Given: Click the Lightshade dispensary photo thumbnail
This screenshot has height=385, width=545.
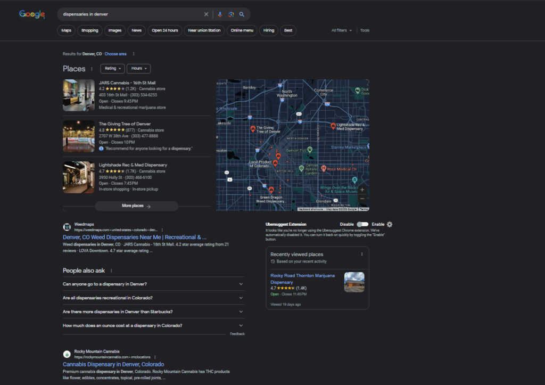Looking at the screenshot, I should point(79,177).
